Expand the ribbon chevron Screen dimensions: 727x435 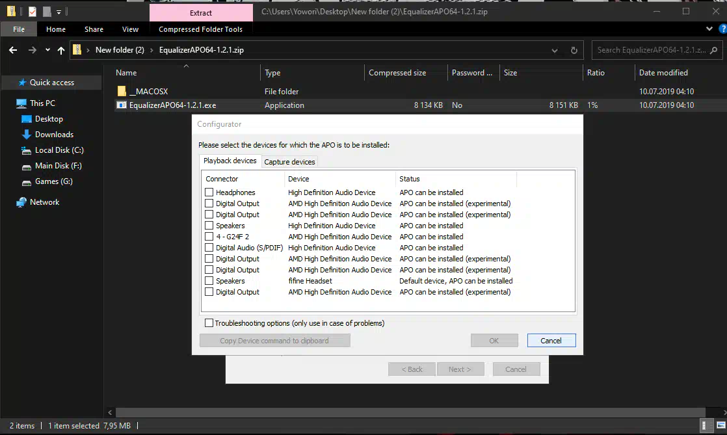(709, 29)
